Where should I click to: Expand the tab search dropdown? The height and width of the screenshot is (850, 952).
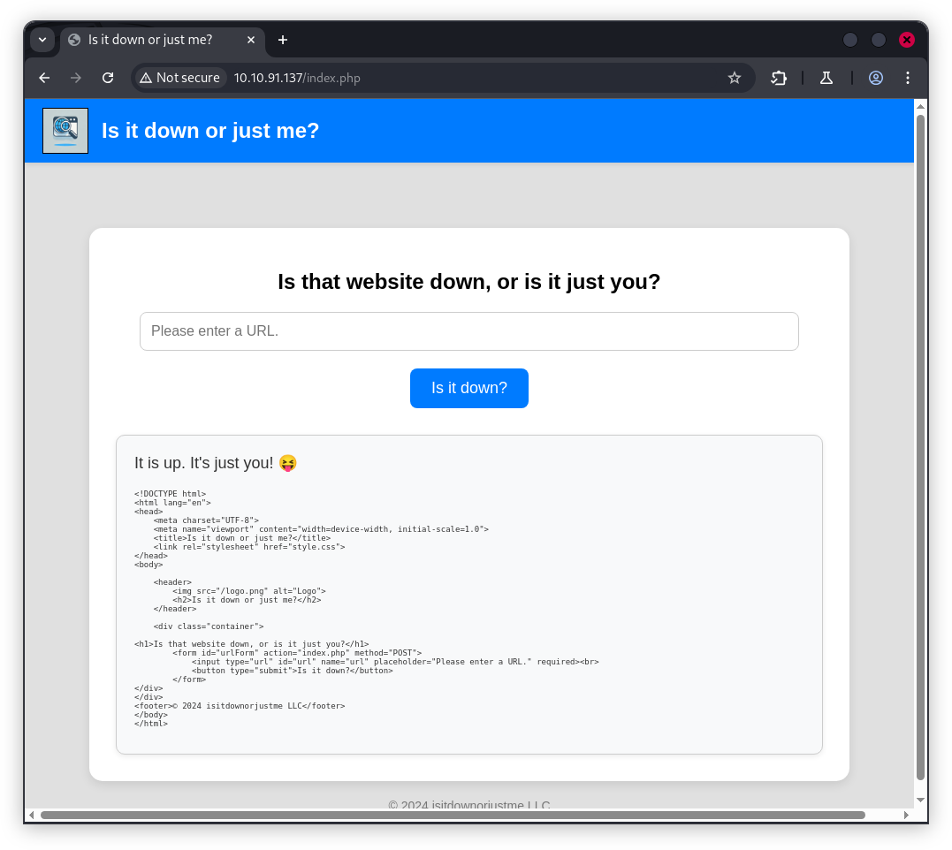click(42, 40)
